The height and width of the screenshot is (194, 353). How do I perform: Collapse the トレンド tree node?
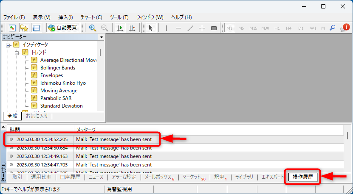coord(17,53)
